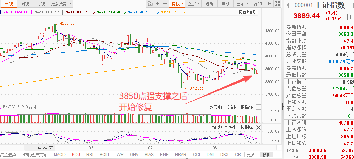Switch to the 周线 weekly tab
Screen dimensions: 354x159
point(25,4)
